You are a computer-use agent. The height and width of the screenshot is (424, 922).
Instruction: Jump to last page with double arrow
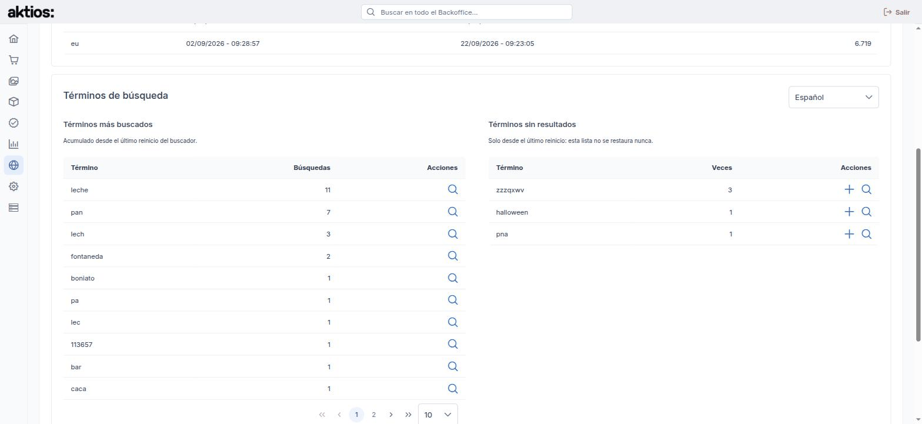[x=408, y=415]
